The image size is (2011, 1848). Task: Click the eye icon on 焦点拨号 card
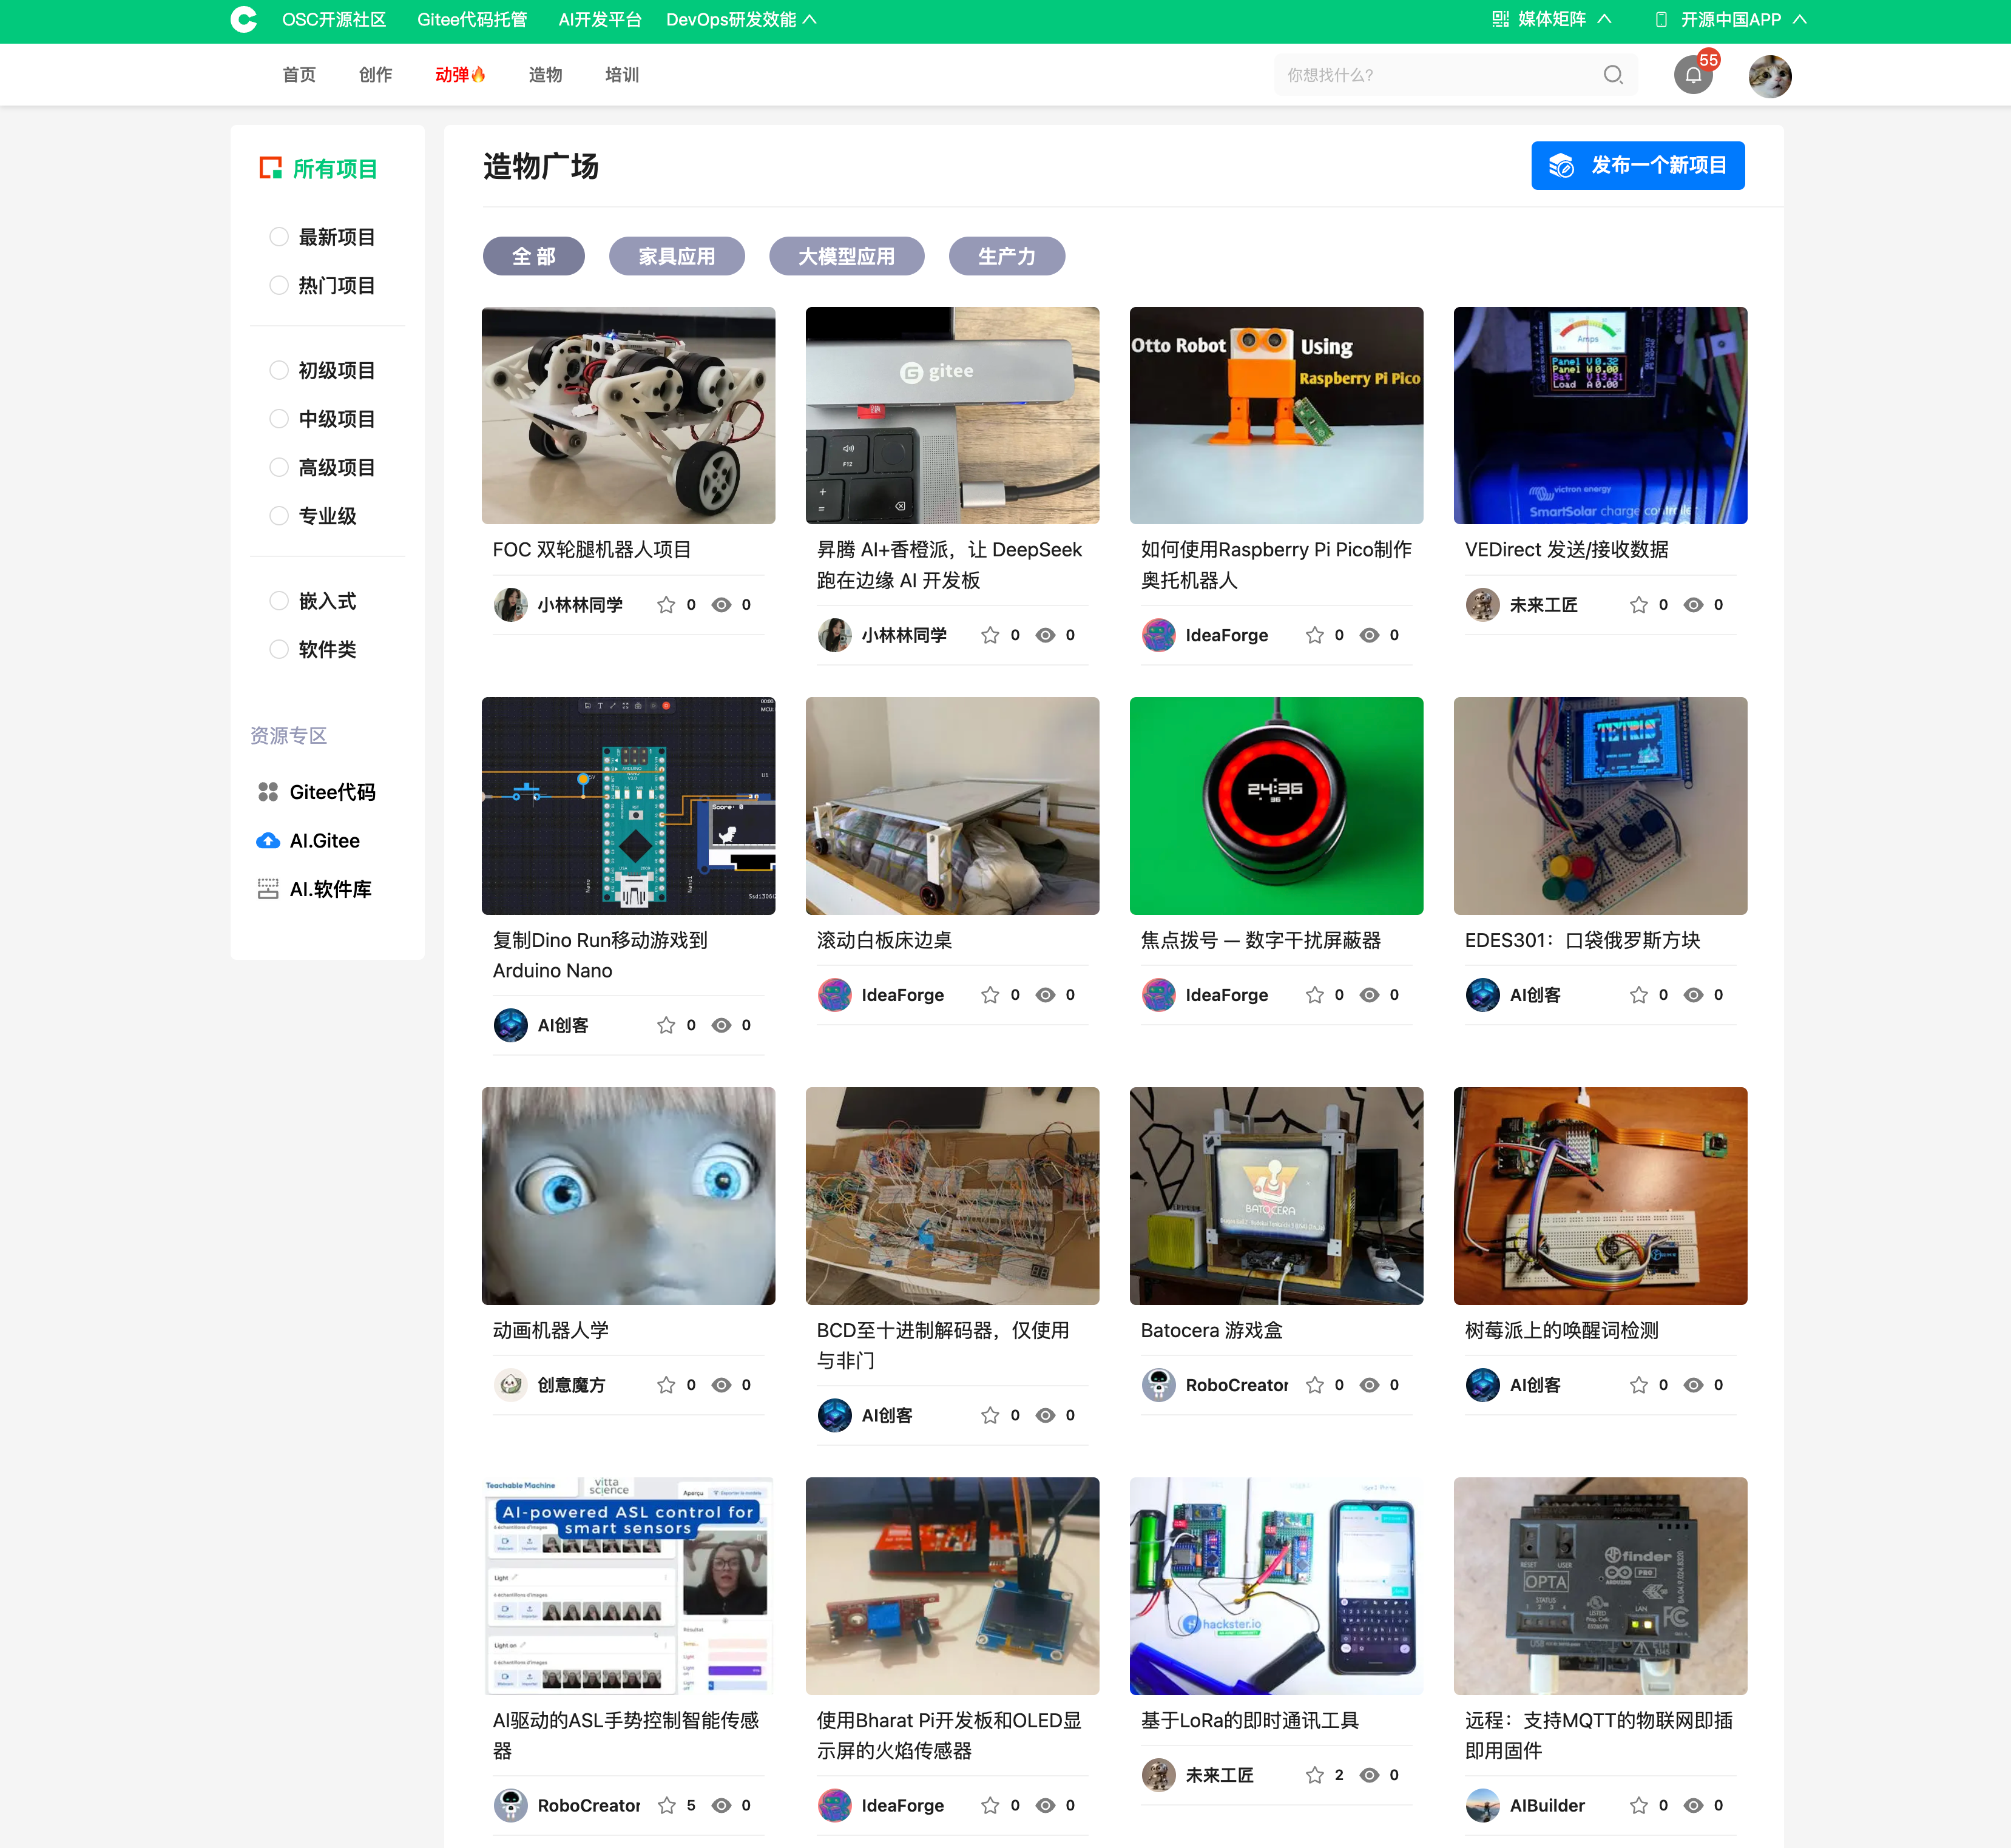point(1369,995)
